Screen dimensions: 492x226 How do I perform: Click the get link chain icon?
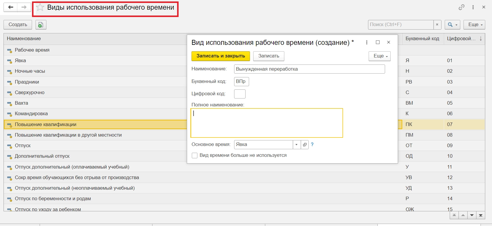coord(461,7)
